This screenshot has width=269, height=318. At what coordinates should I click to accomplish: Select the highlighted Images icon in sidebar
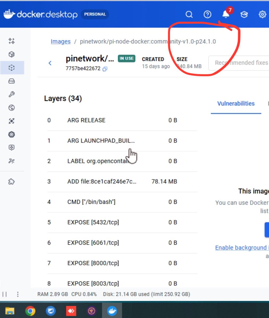(x=11, y=68)
